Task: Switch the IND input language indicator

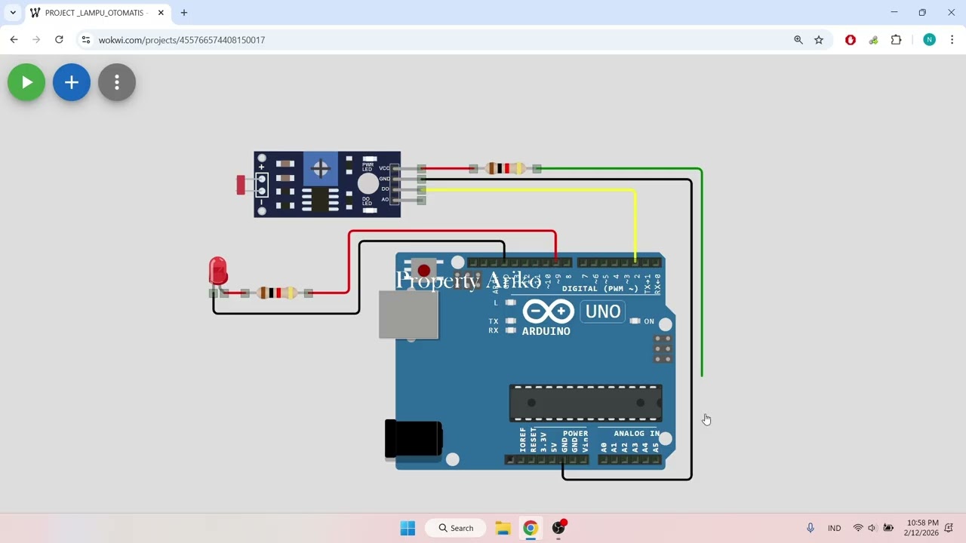Action: click(x=834, y=528)
